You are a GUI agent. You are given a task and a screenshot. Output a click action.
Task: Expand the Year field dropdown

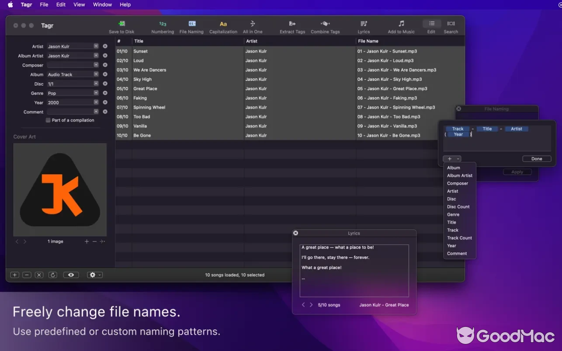[96, 102]
